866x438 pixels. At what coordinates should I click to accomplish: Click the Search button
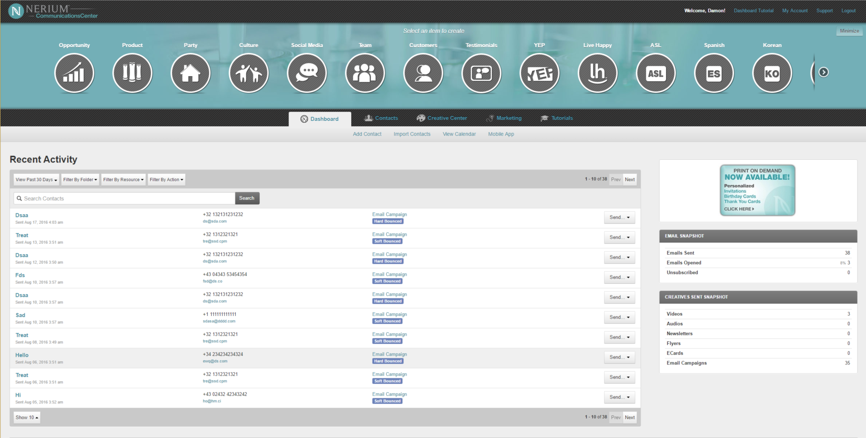click(247, 198)
